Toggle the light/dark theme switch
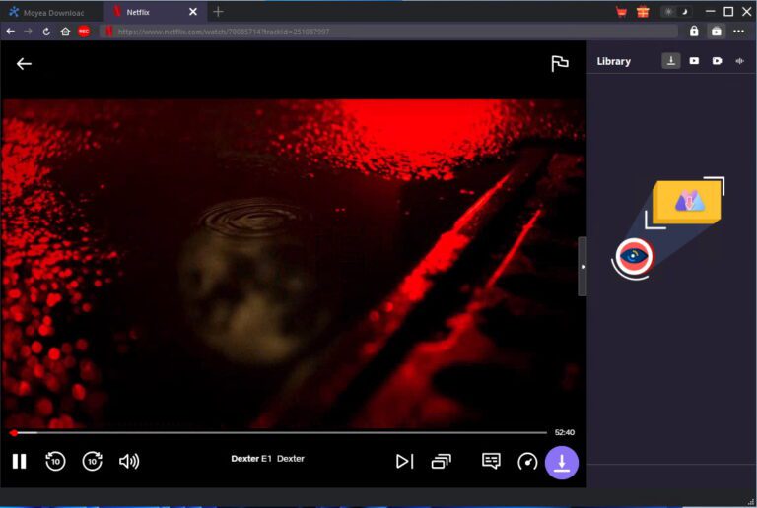757x508 pixels. [677, 12]
